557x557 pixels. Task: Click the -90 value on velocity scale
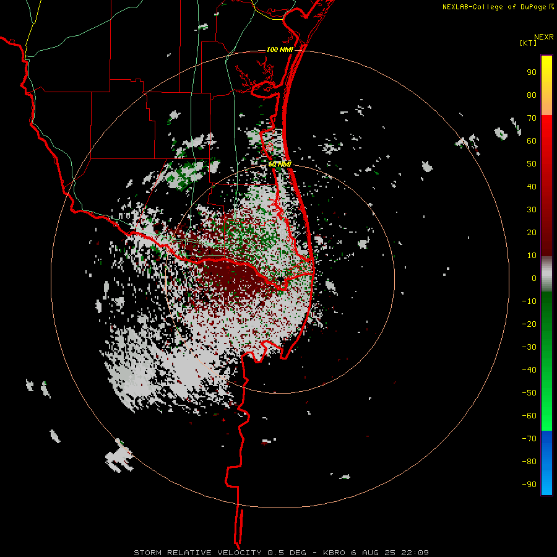(x=529, y=485)
